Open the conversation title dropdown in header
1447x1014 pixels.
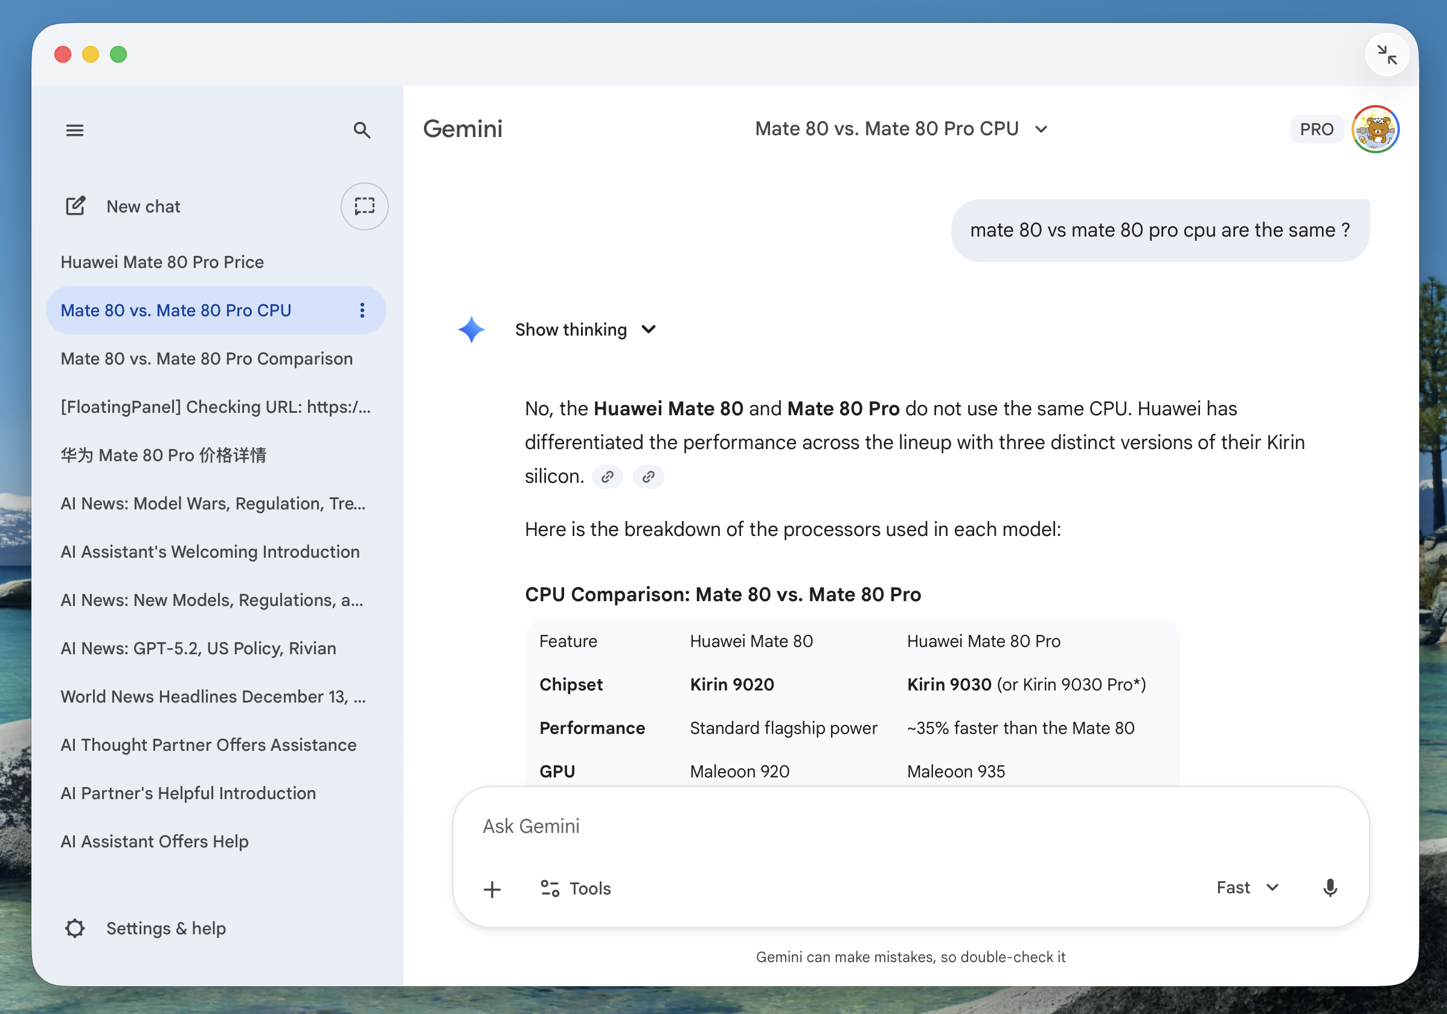tap(901, 129)
